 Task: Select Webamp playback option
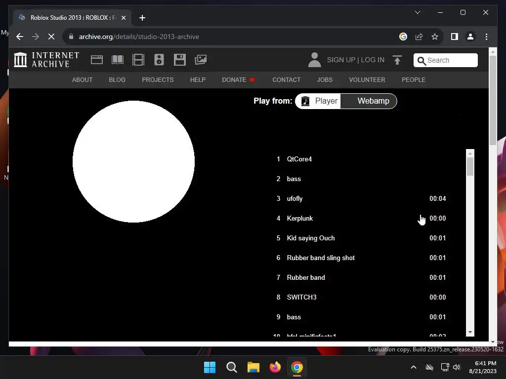coord(369,101)
